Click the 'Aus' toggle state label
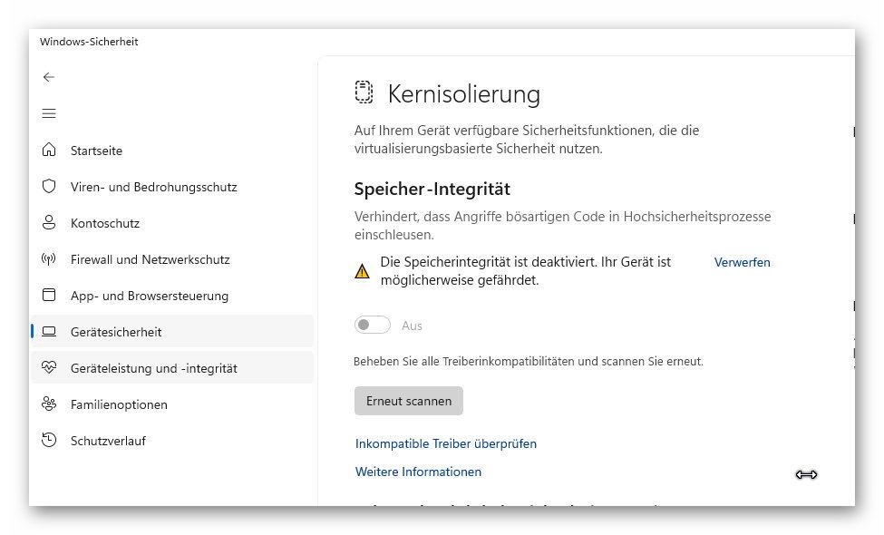Screen dimensions: 884x535 point(413,326)
